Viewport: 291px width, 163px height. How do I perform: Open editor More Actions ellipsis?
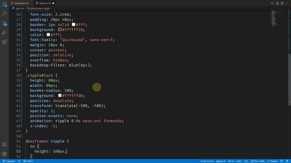287,3
